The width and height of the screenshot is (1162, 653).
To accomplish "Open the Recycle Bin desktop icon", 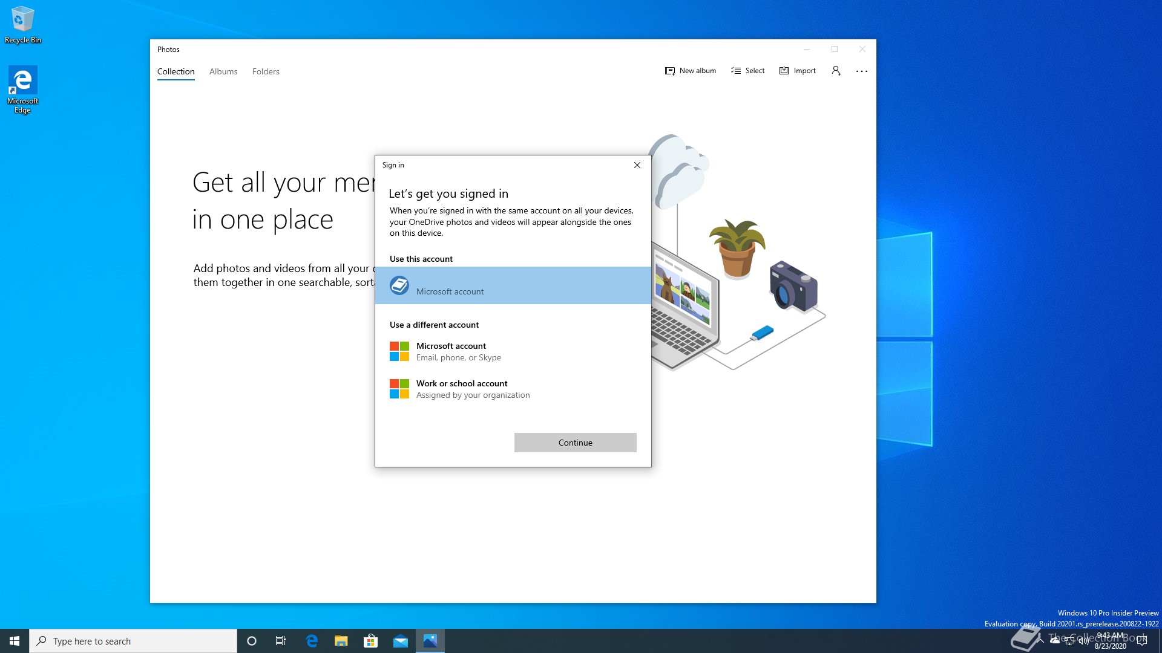I will coord(23,25).
